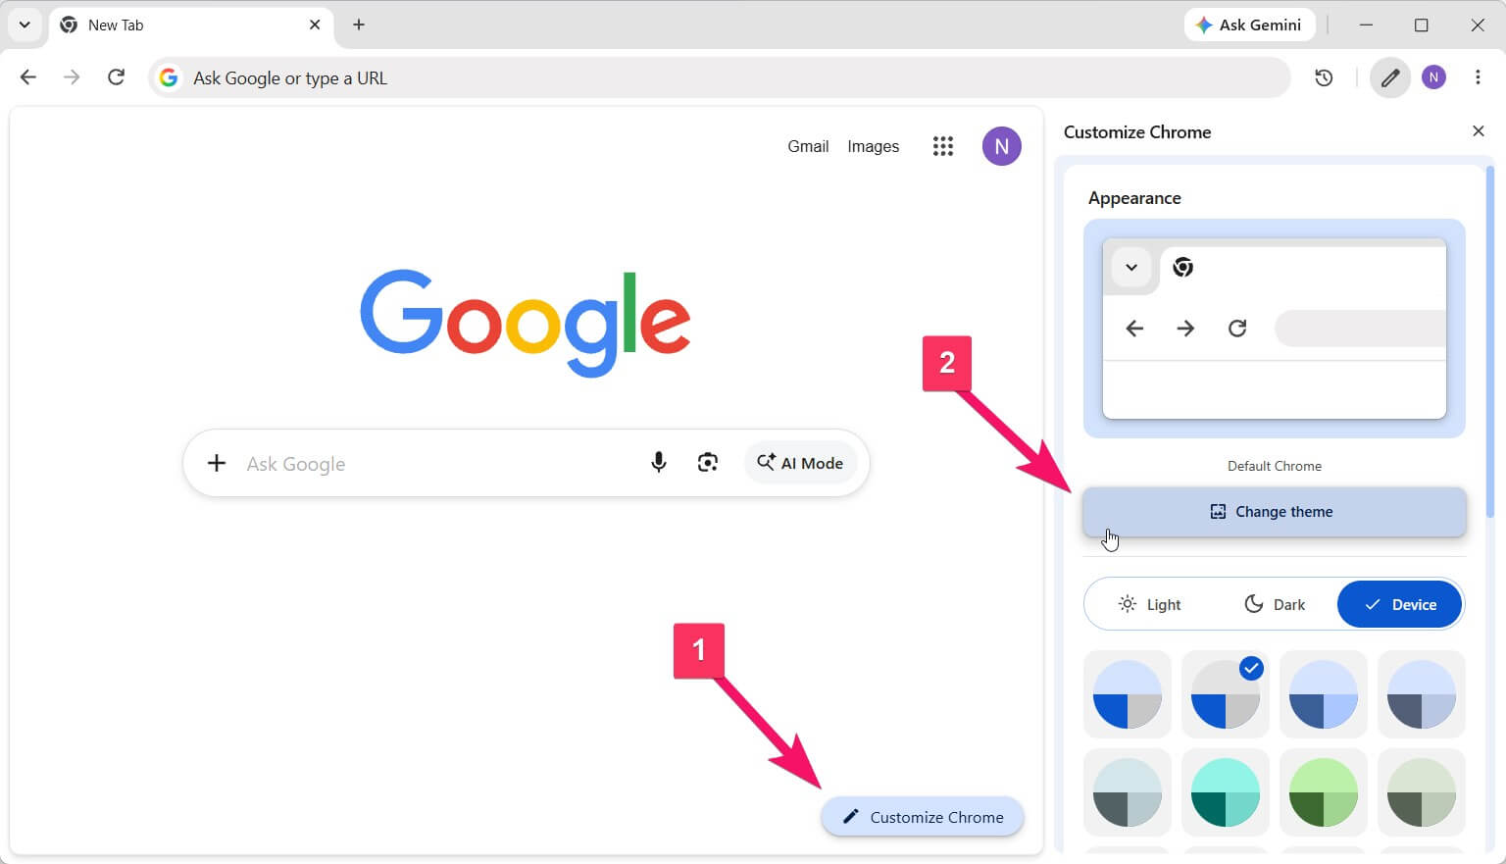Reload the page with the refresh icon
Image resolution: width=1506 pixels, height=864 pixels.
click(x=116, y=77)
